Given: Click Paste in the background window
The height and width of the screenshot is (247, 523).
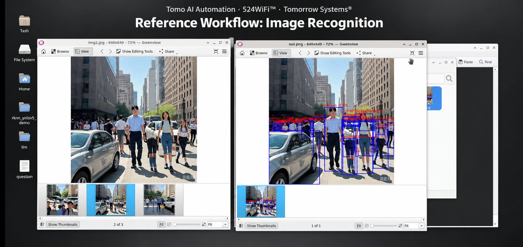Looking at the screenshot, I should [466, 62].
